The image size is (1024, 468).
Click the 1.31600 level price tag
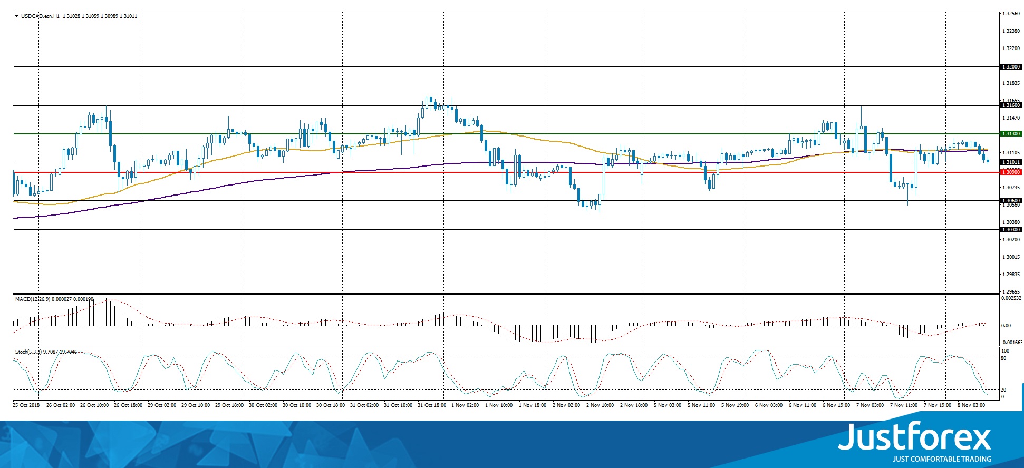pos(1011,105)
